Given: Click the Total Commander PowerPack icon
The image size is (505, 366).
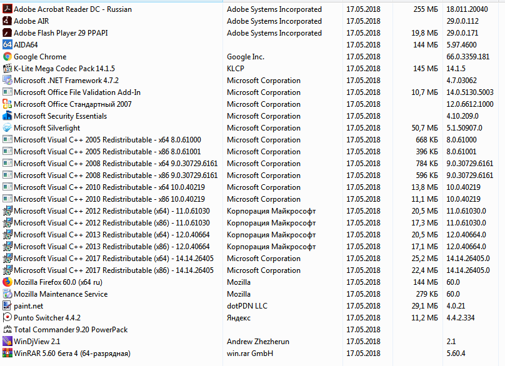Looking at the screenshot, I should pyautogui.click(x=7, y=330).
